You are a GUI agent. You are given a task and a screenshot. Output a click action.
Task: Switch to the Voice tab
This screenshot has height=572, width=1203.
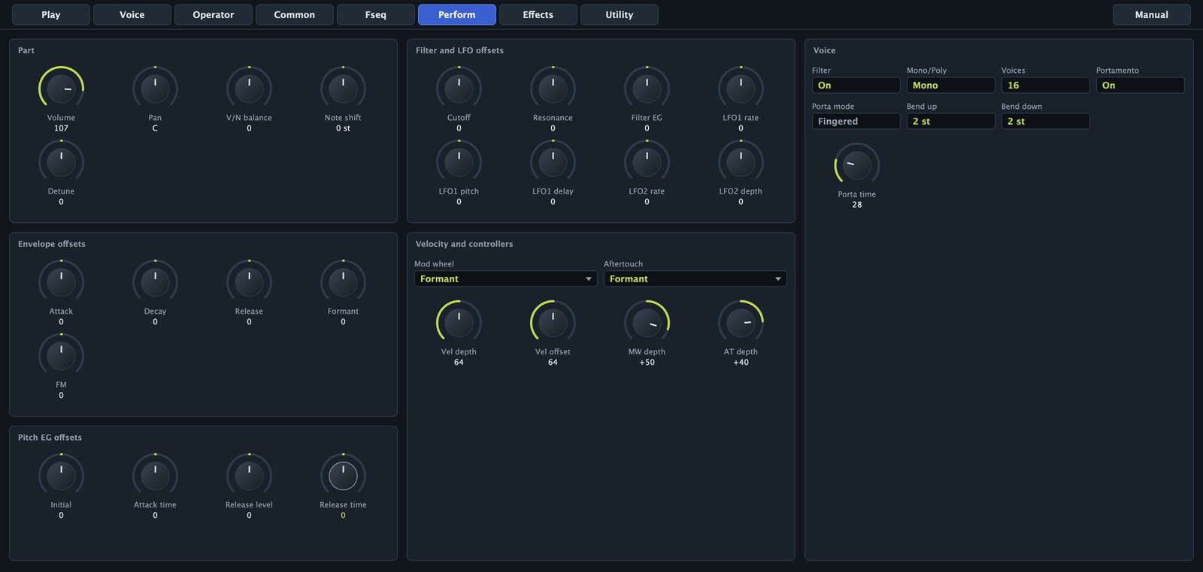pos(132,14)
